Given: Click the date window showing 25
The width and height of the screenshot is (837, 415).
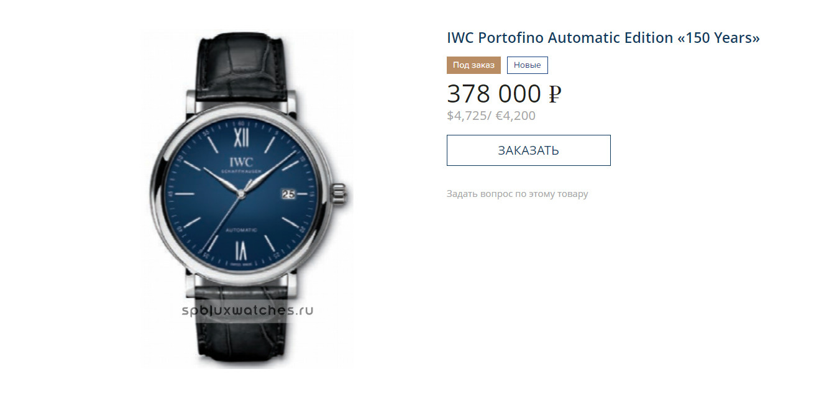Looking at the screenshot, I should pyautogui.click(x=289, y=194).
